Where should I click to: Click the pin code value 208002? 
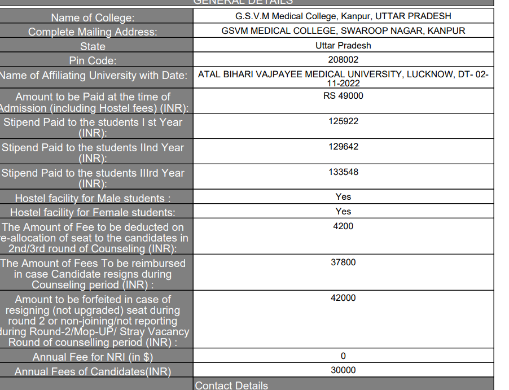pos(343,59)
